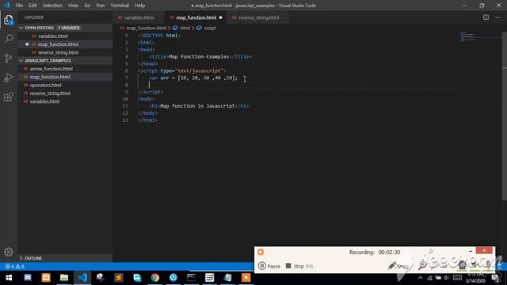Open the Selection menu
Screen dimensions: 507x285
point(52,6)
